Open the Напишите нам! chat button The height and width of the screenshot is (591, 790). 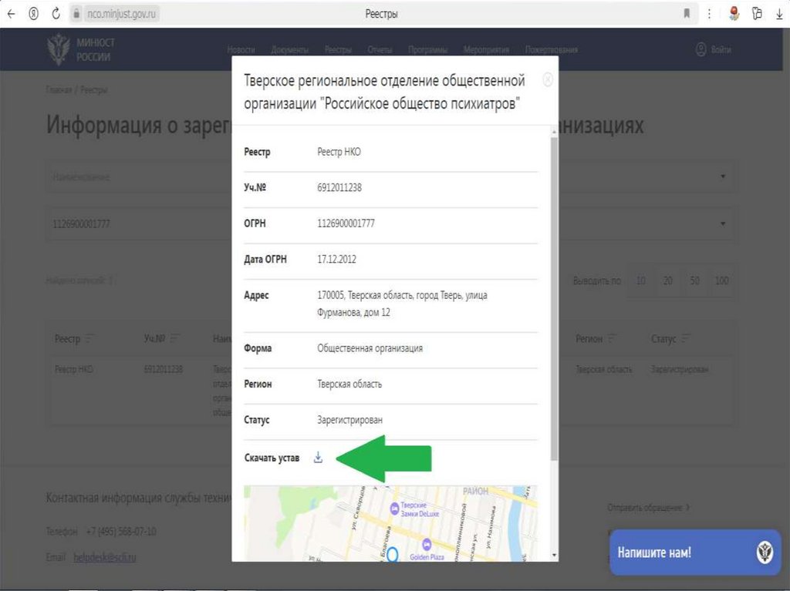coord(695,552)
